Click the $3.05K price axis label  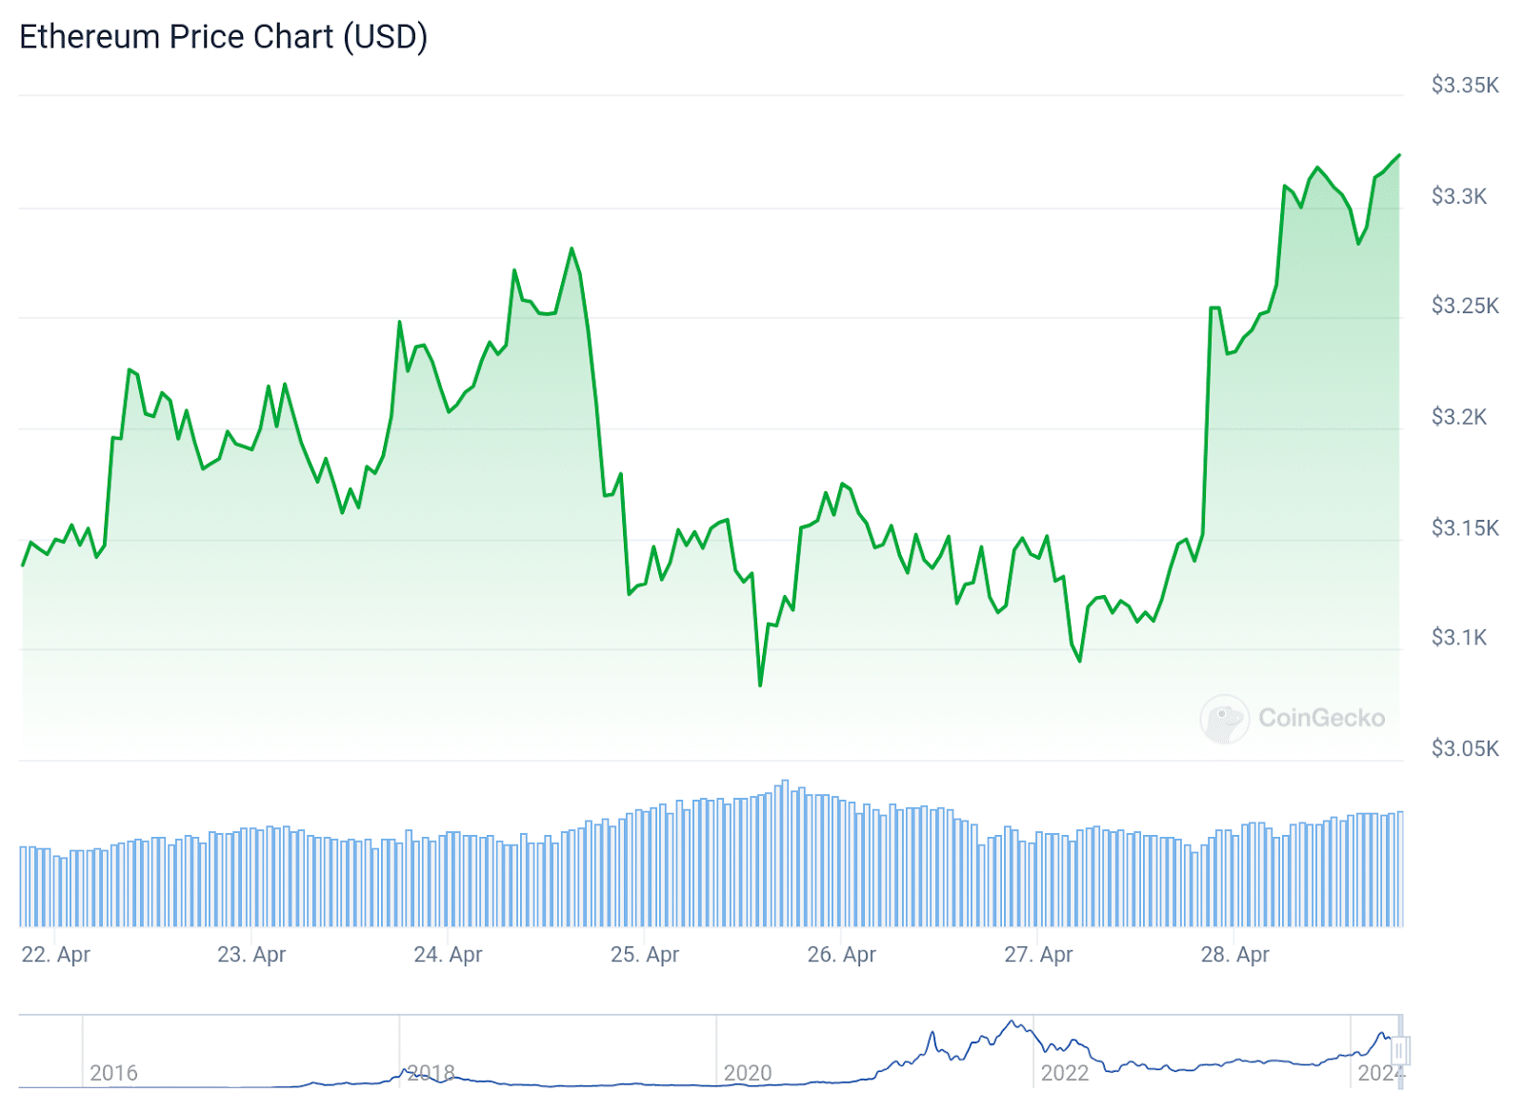pos(1465,748)
